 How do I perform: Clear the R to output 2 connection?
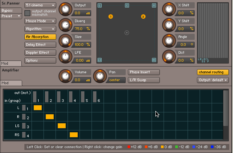pos(50,117)
